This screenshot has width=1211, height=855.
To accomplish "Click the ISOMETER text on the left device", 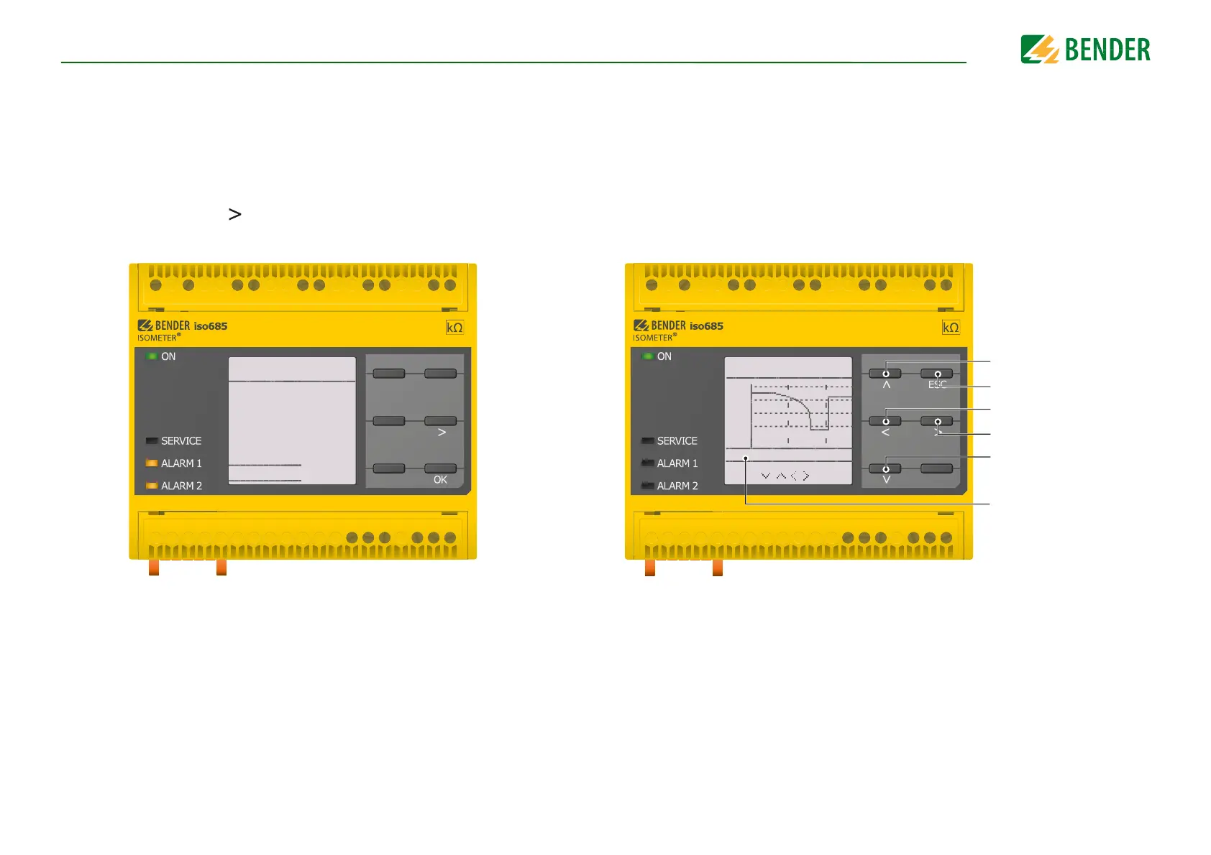I will [159, 338].
